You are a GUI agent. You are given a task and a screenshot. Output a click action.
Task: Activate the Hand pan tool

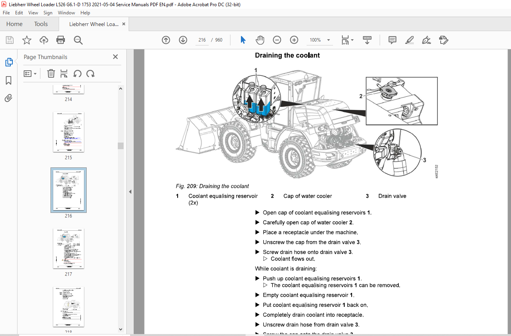(260, 40)
